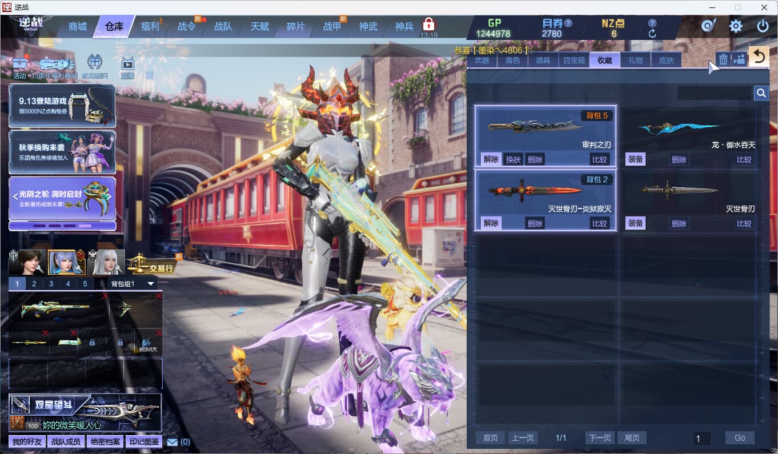Click the video camera icon above the inventory
The width and height of the screenshot is (778, 454).
(x=739, y=59)
